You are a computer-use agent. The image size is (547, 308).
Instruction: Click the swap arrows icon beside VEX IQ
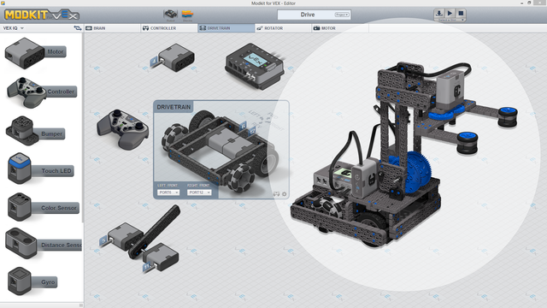[78, 28]
